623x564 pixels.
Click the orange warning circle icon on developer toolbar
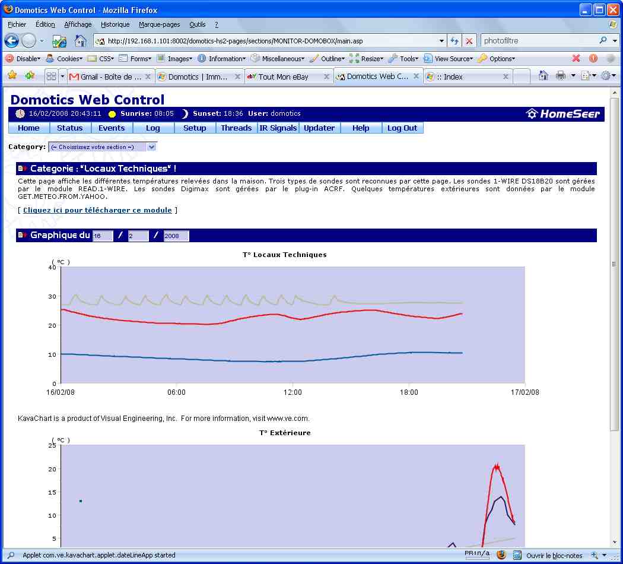point(593,58)
